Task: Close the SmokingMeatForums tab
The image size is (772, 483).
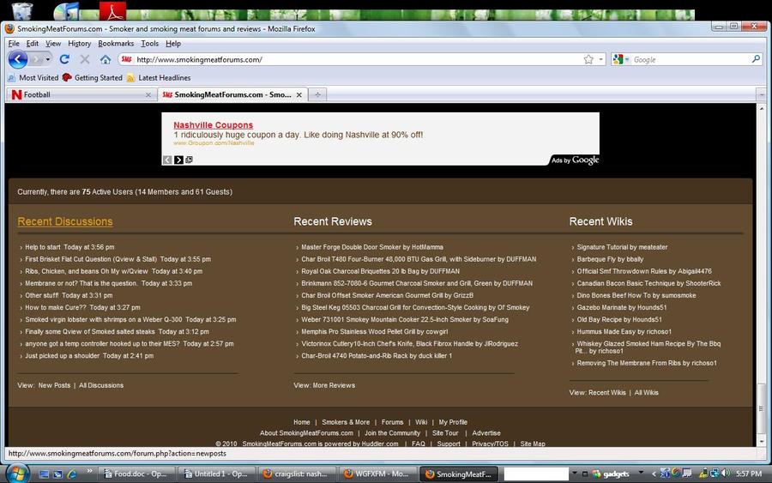Action: (299, 94)
